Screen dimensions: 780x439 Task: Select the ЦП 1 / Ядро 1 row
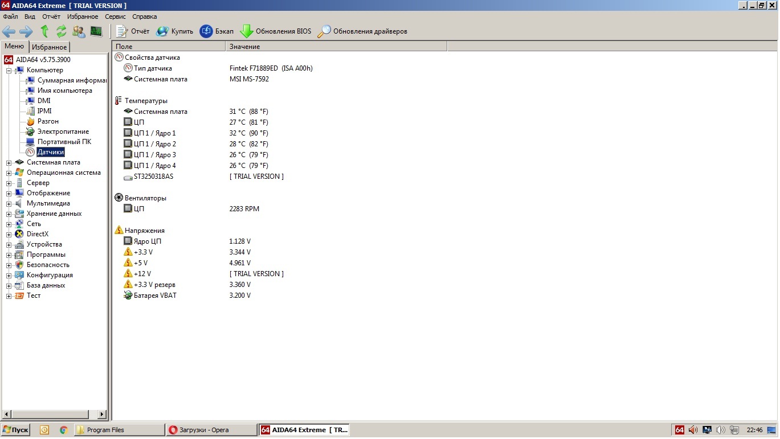(x=155, y=133)
